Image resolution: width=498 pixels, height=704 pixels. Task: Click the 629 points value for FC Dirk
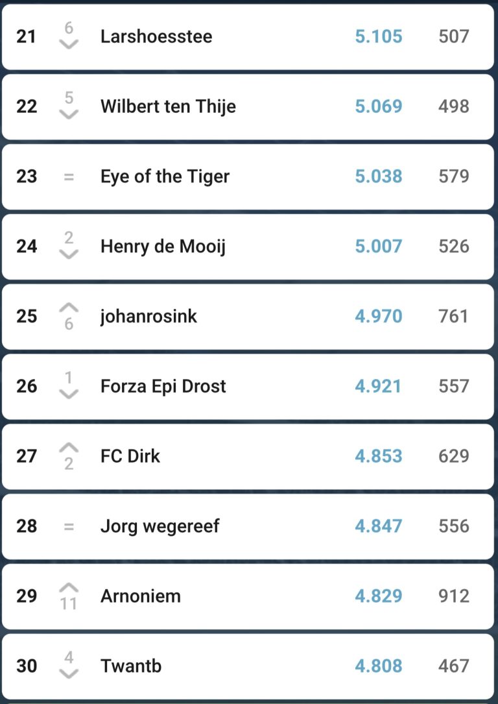[453, 456]
